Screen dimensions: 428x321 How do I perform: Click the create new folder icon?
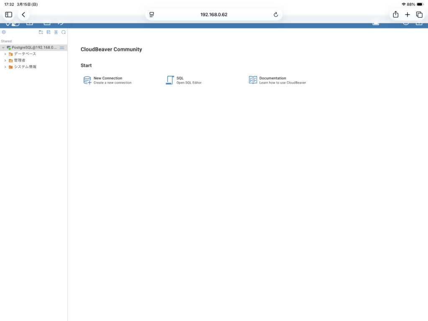tap(41, 32)
